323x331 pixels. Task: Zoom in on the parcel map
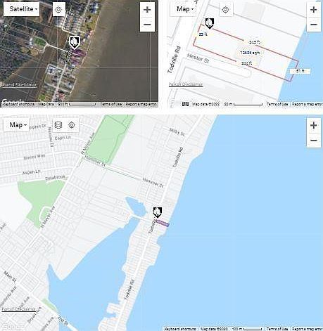point(314,10)
